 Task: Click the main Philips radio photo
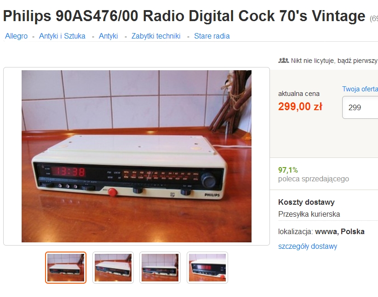(x=137, y=156)
